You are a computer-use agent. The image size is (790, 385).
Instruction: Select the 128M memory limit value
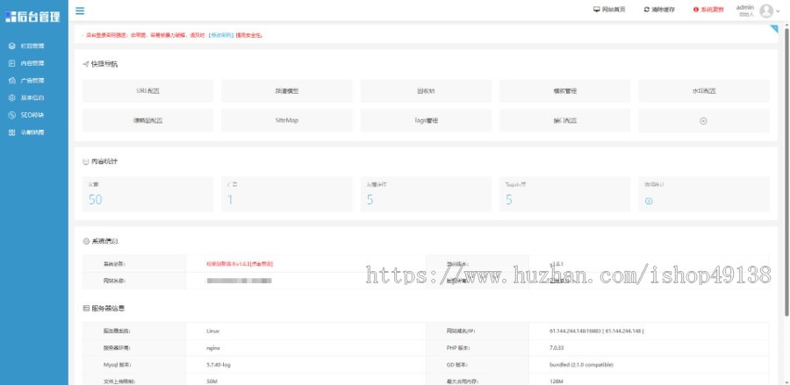(557, 381)
